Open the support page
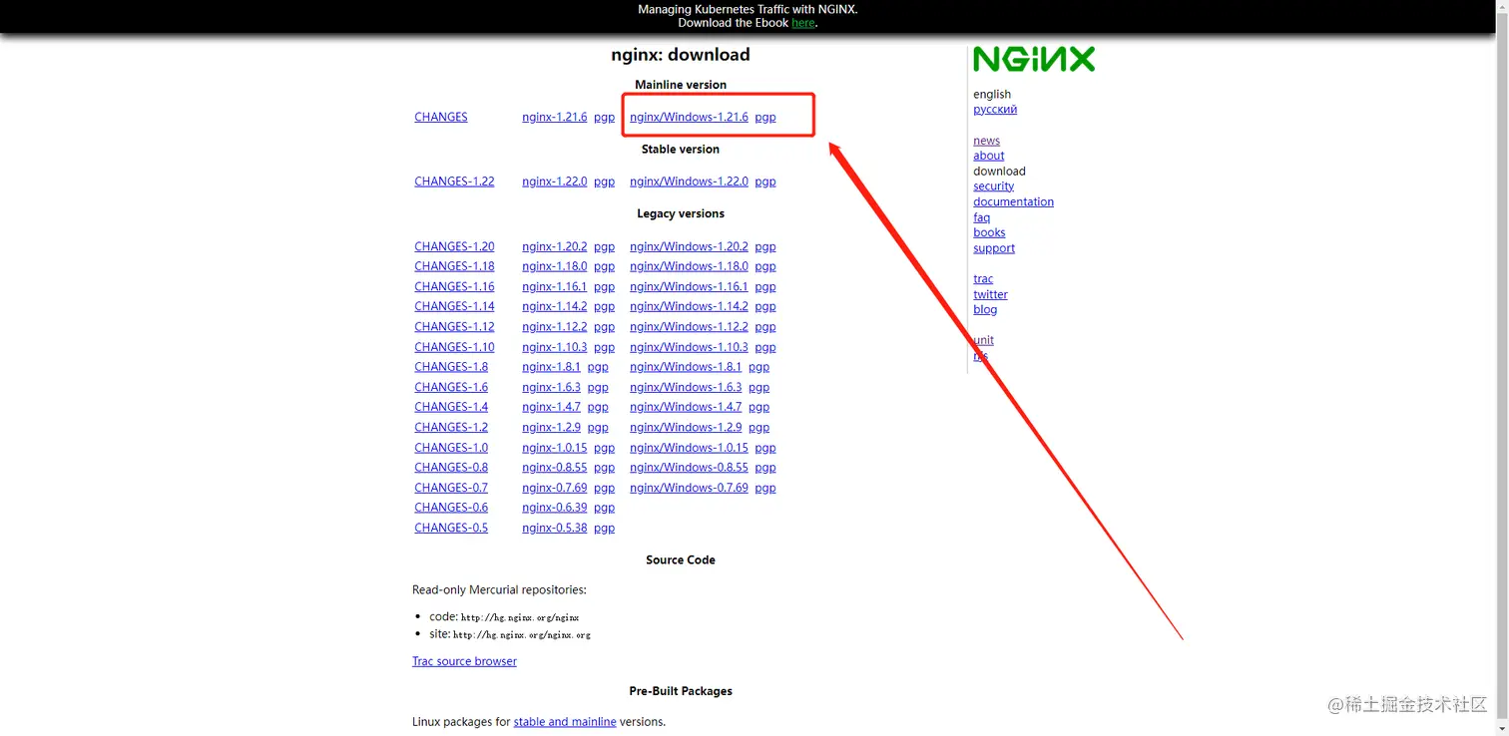 pyautogui.click(x=994, y=248)
